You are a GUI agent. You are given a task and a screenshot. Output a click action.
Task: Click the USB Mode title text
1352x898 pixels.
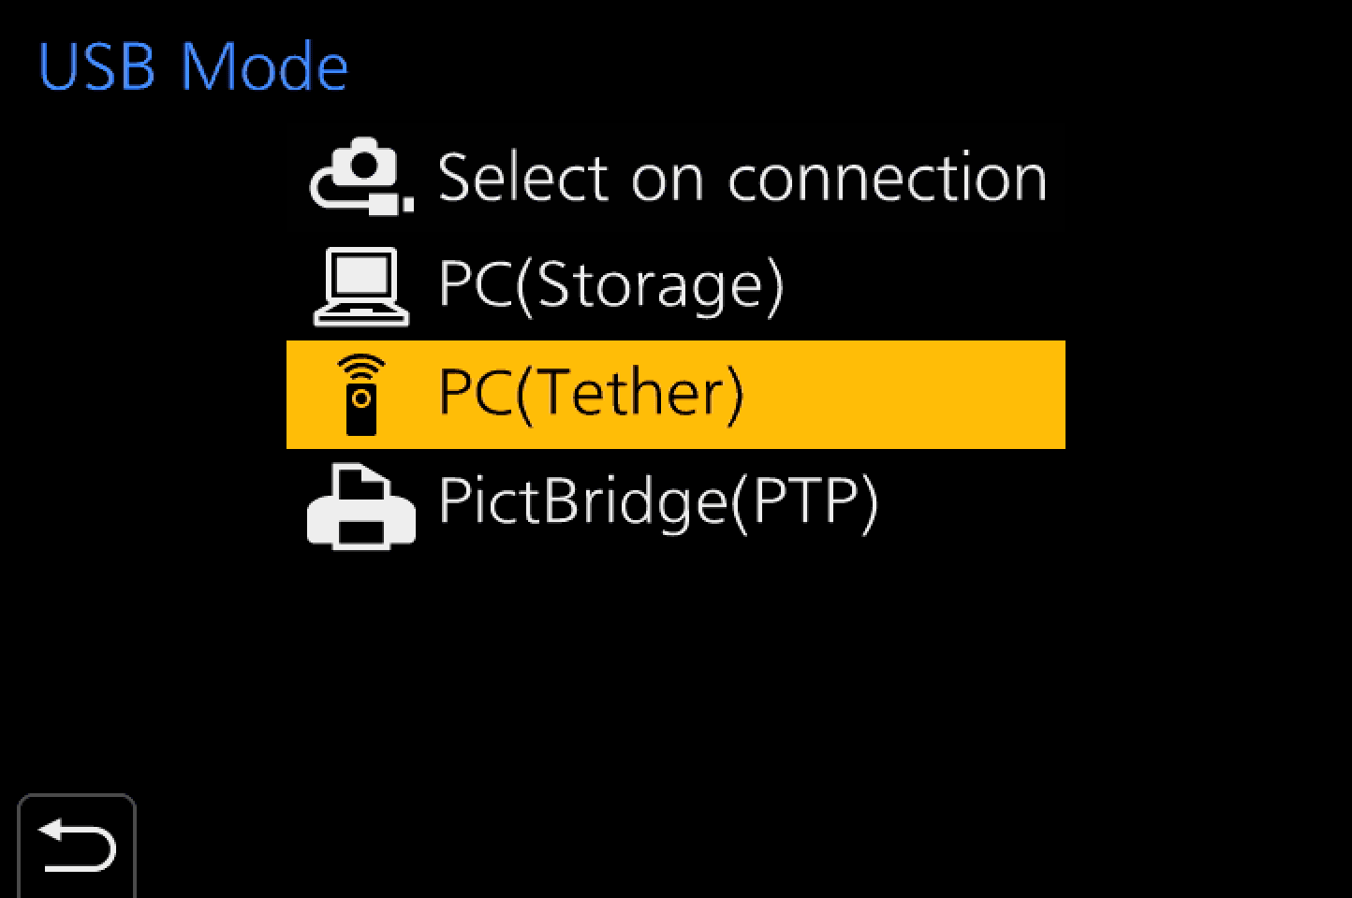(193, 67)
